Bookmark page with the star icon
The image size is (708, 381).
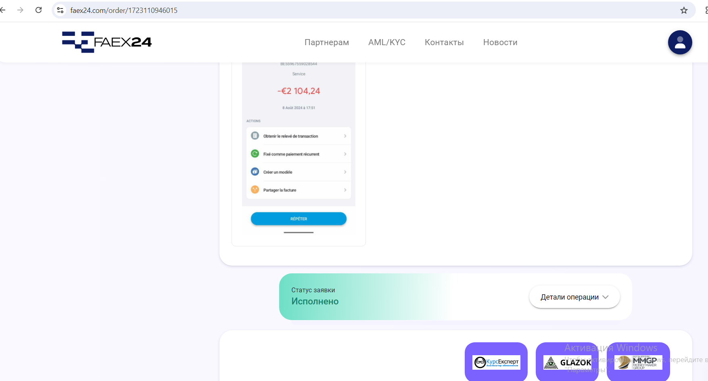click(684, 10)
